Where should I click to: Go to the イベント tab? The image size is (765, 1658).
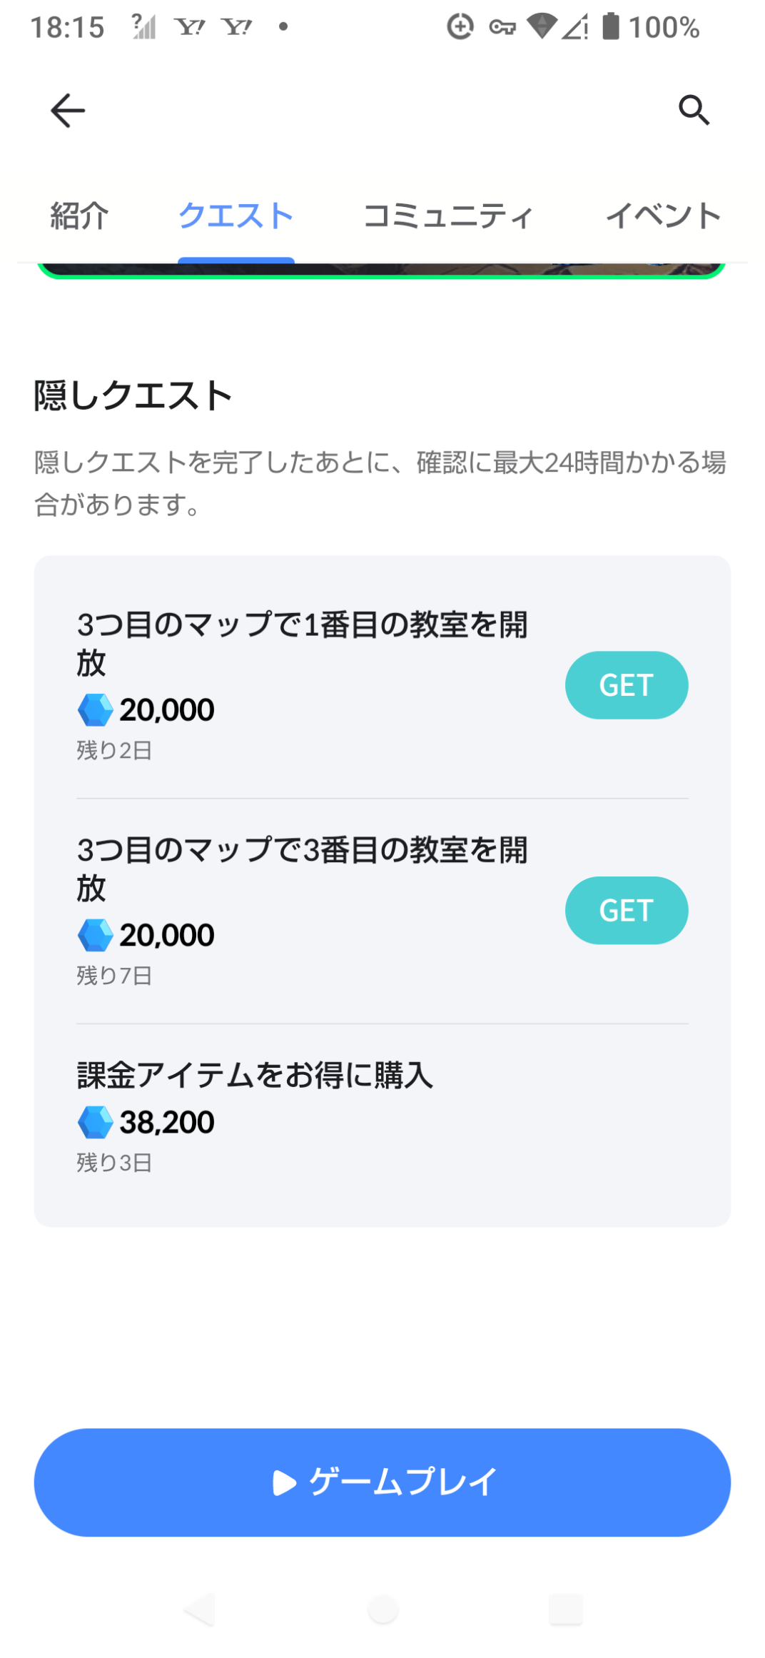pos(664,216)
